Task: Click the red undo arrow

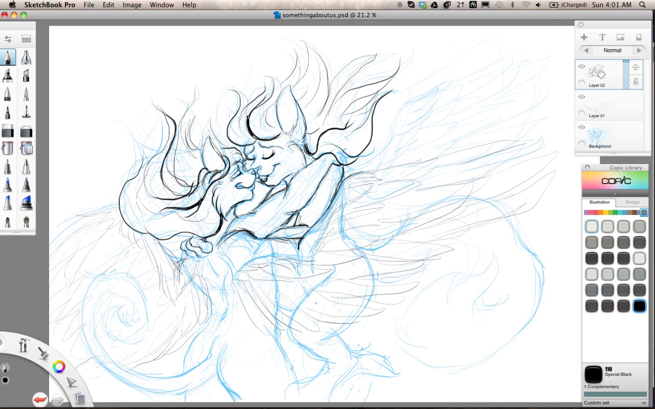Action: [x=40, y=399]
